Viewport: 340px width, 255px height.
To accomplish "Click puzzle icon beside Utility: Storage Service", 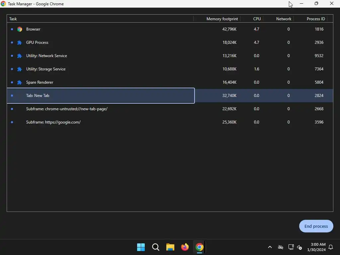I will (20, 69).
